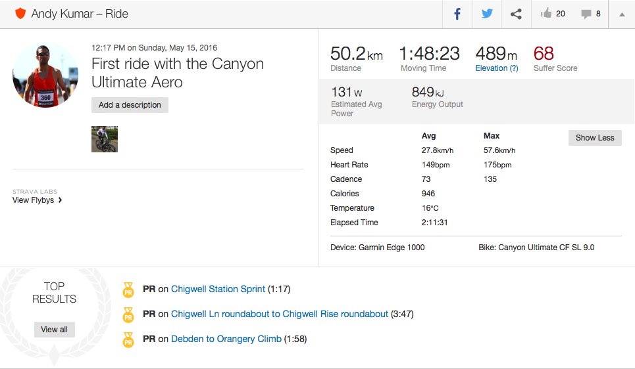This screenshot has height=369, width=635.
Task: Give kudos with the thumbs-up icon
Action: pos(546,14)
